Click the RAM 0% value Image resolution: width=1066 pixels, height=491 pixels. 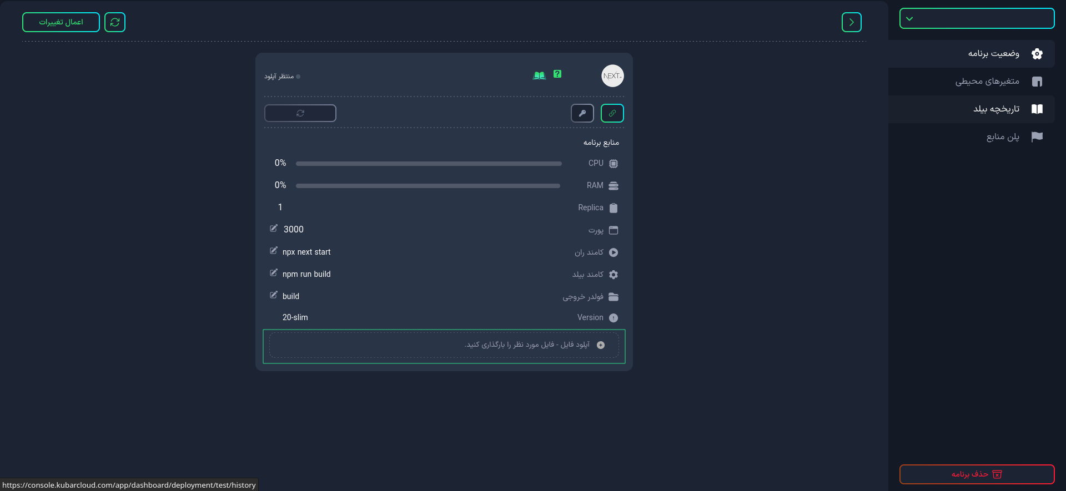click(280, 185)
